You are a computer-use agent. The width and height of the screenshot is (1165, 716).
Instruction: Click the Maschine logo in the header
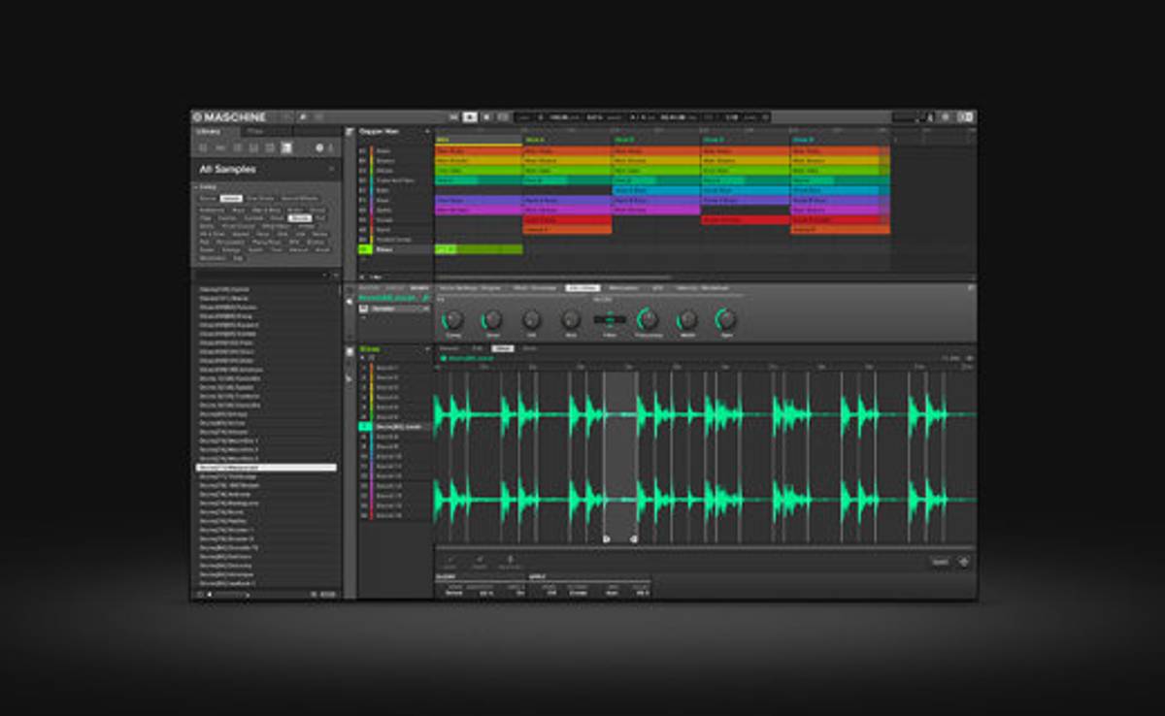pyautogui.click(x=229, y=116)
